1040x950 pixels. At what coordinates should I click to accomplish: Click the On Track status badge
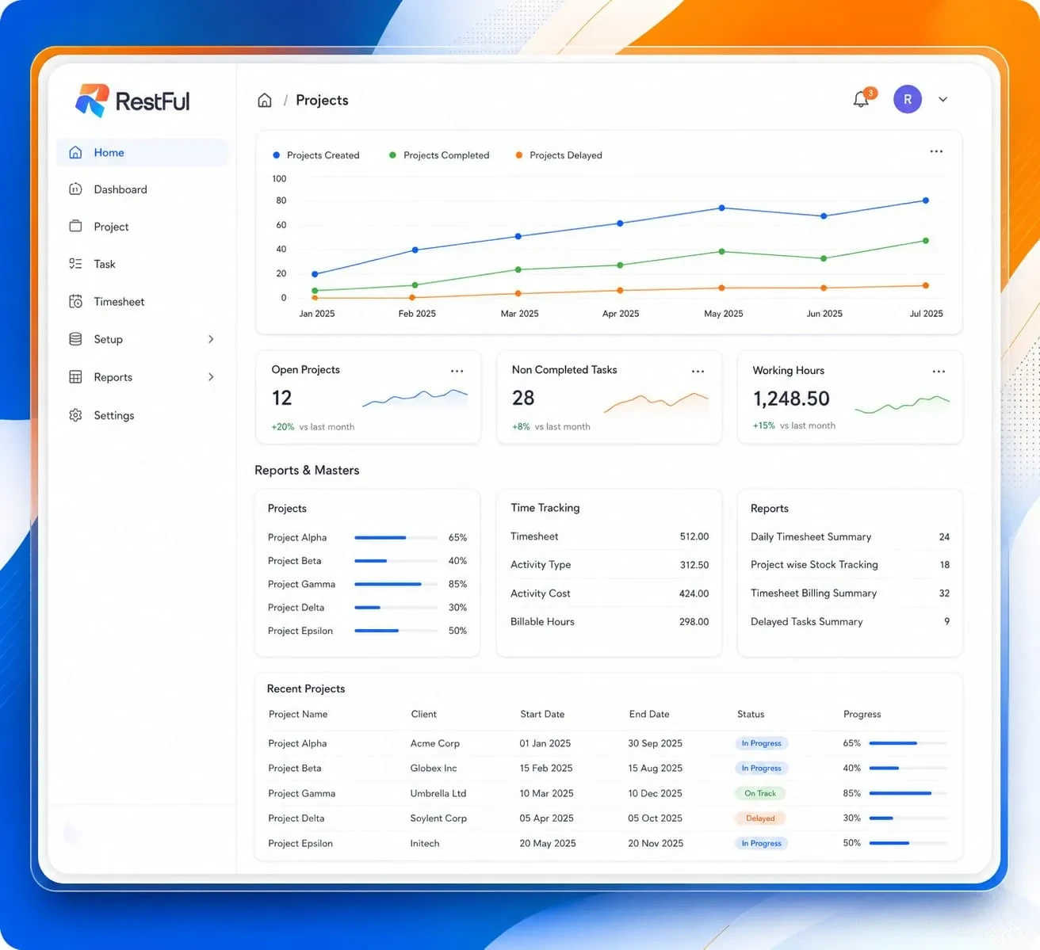click(x=760, y=793)
